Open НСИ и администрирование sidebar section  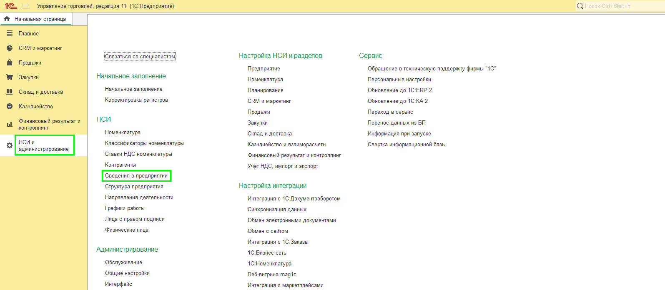[x=44, y=145]
